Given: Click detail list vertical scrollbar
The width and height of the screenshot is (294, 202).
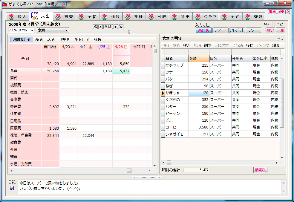Looking at the screenshot, I should (282, 103).
